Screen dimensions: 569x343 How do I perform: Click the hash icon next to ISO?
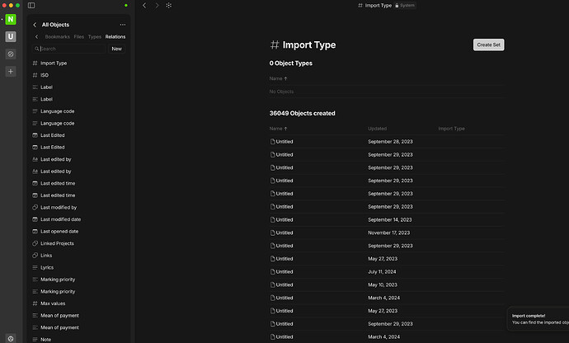coord(35,75)
